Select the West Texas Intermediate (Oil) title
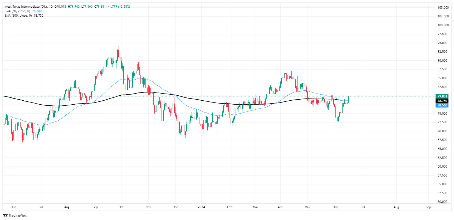454x220 pixels. [26, 7]
